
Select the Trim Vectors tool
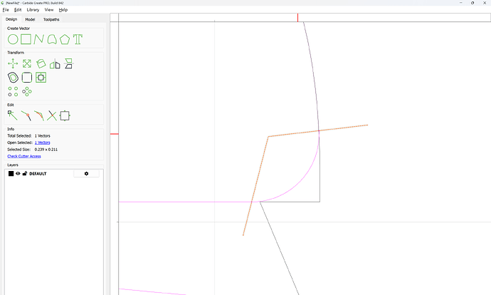coord(52,115)
